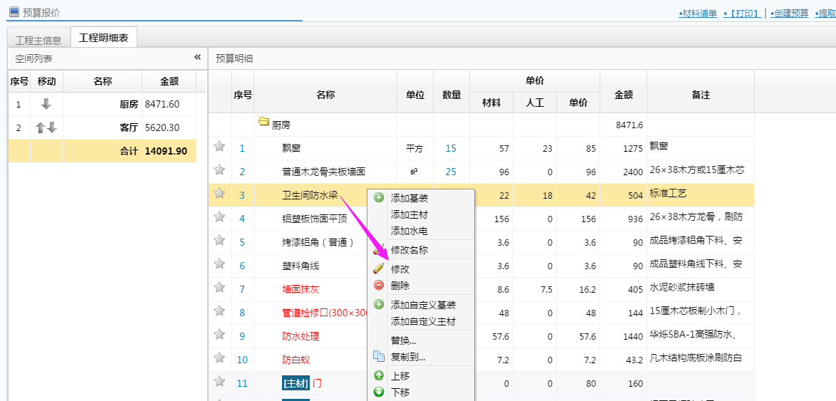Open the 材料清单 link
836x401 pixels.
pyautogui.click(x=698, y=14)
